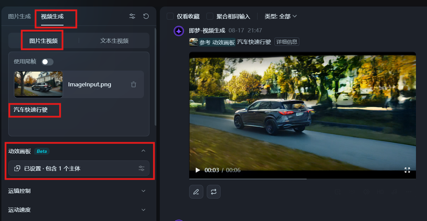The image size is (427, 221).
Task: Click the reset circular arrow icon
Action: point(146,16)
